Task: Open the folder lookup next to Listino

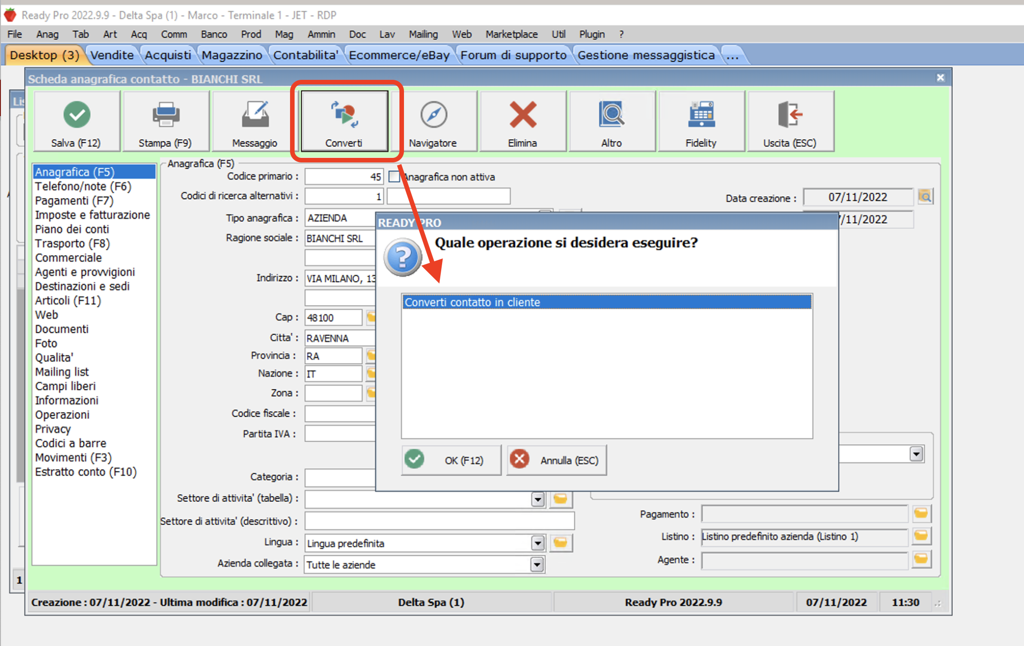Action: point(921,536)
